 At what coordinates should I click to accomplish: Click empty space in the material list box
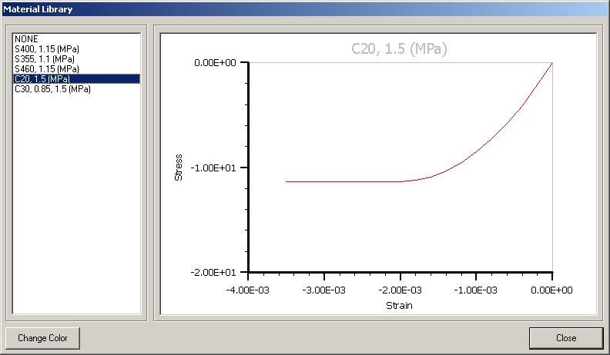pos(75,215)
